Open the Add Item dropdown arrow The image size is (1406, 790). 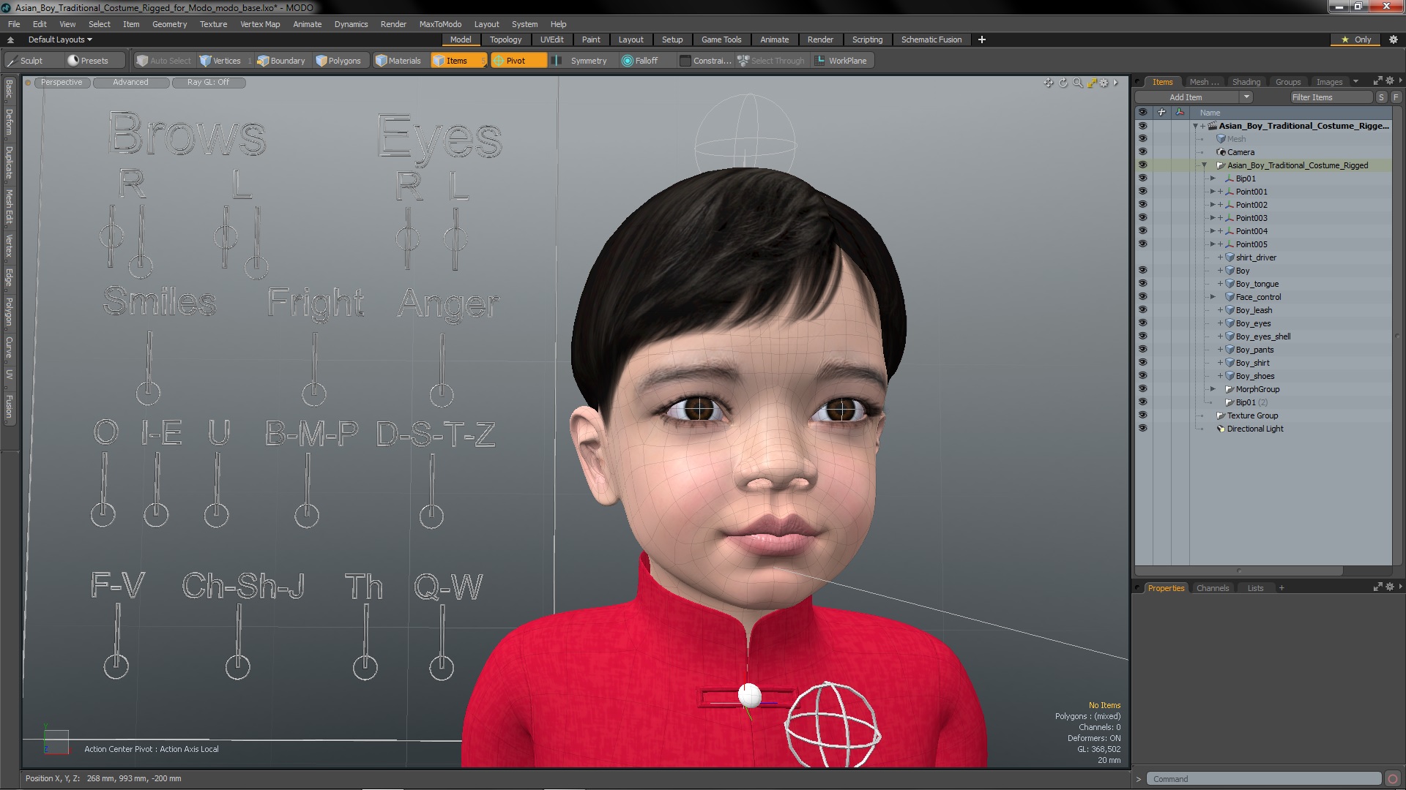[1246, 97]
